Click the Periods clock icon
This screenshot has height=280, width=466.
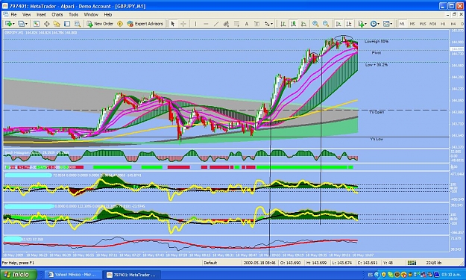click(x=374, y=24)
